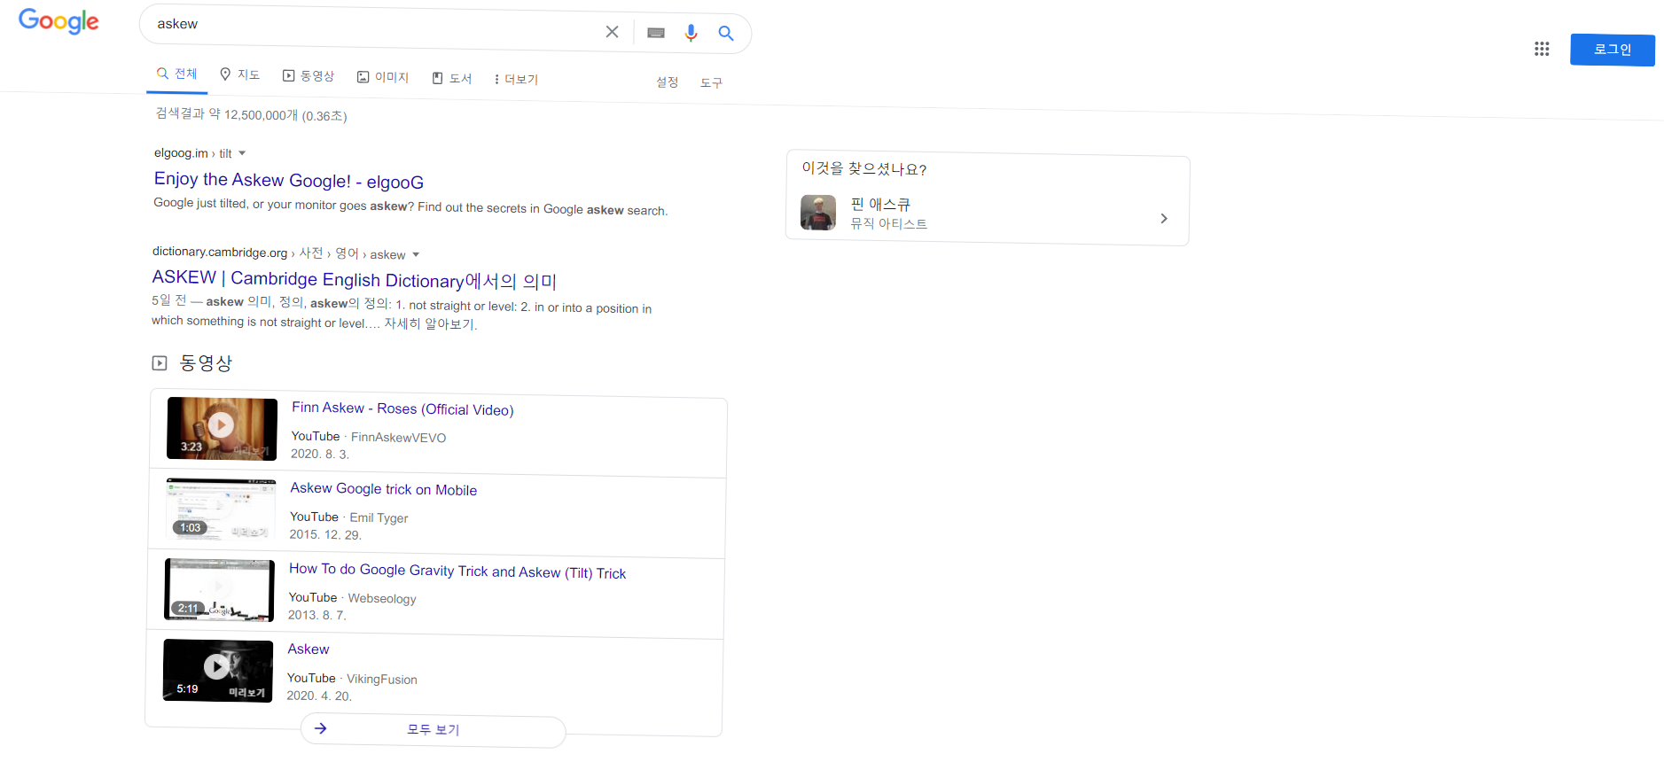The height and width of the screenshot is (762, 1664).
Task: Click the 2020. 8. 3. video date
Action: [x=320, y=454]
